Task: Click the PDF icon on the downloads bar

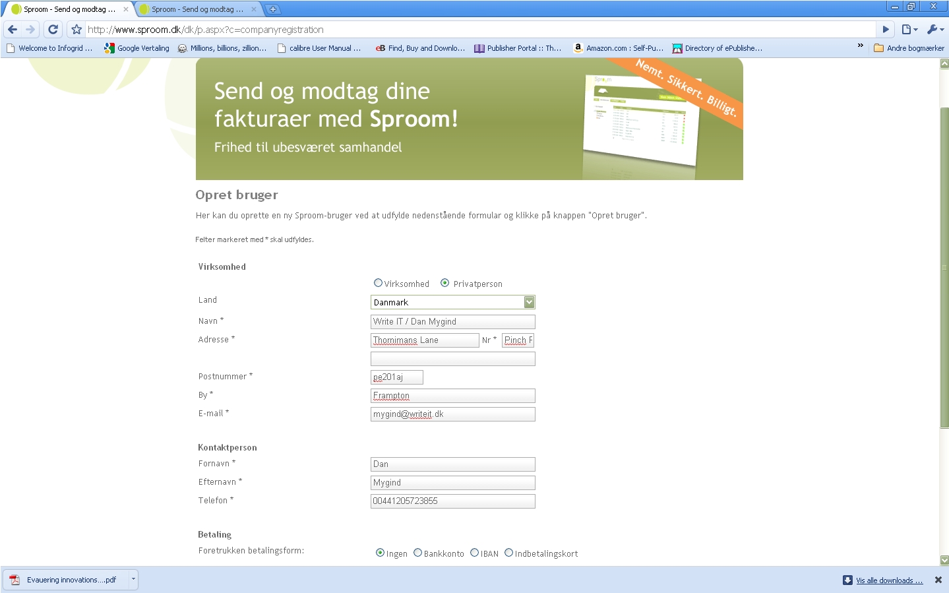Action: tap(15, 580)
